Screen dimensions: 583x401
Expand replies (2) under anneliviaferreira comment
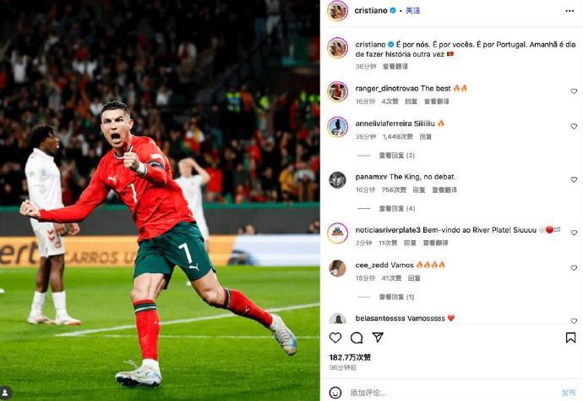pos(396,156)
